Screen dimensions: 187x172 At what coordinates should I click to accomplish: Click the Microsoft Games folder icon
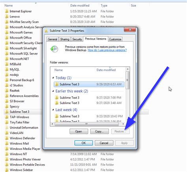click(7, 32)
